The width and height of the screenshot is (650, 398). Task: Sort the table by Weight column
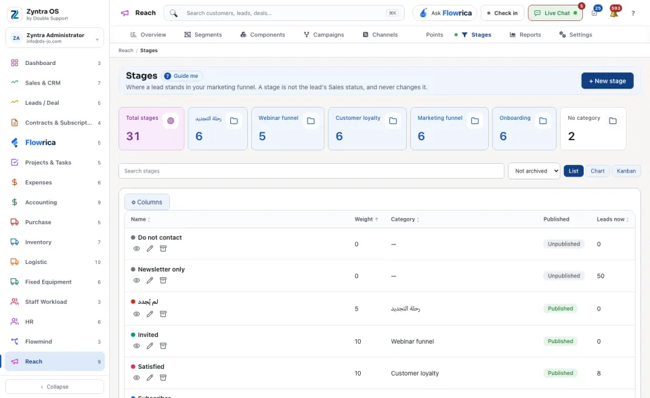[366, 219]
